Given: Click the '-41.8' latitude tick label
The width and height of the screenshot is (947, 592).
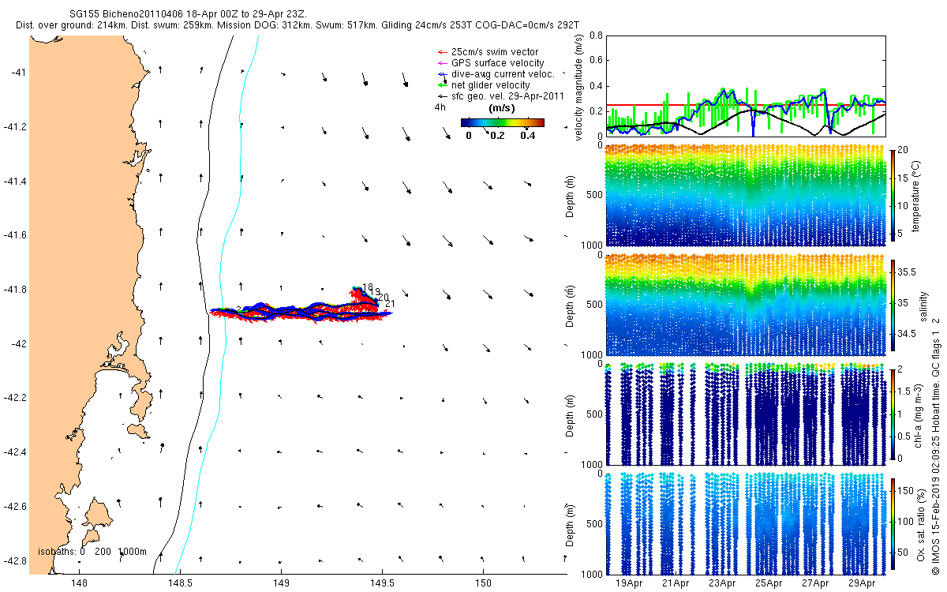Looking at the screenshot, I should pos(13,290).
